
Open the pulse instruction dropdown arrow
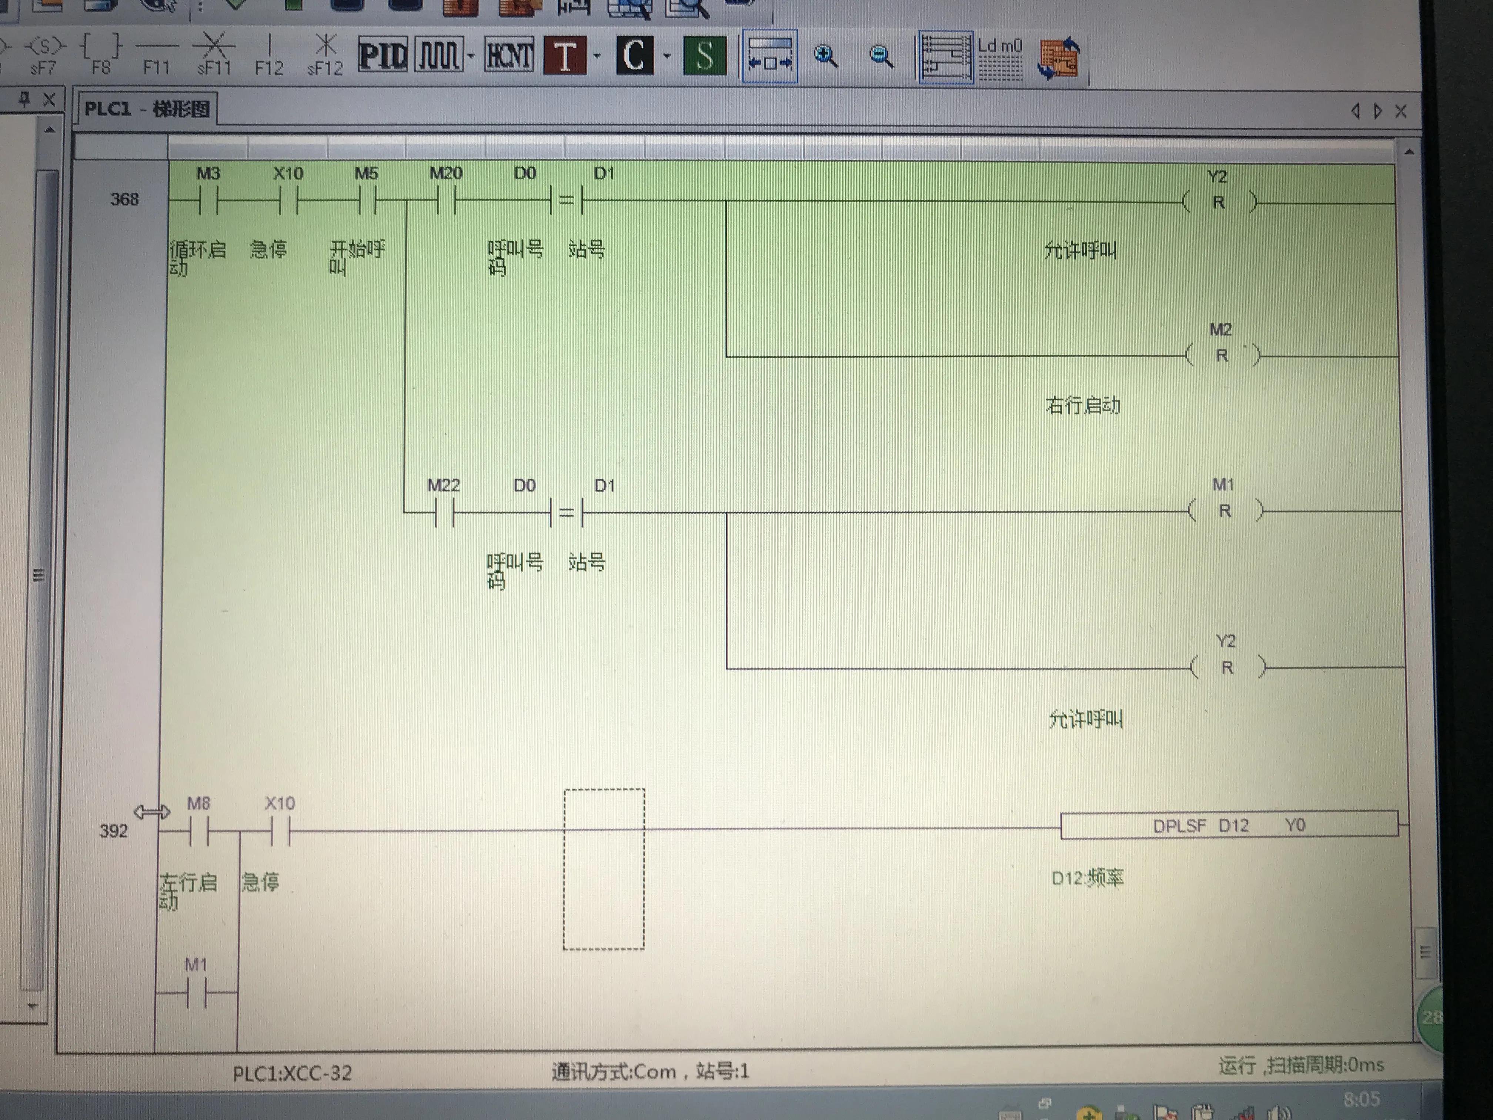pyautogui.click(x=470, y=56)
